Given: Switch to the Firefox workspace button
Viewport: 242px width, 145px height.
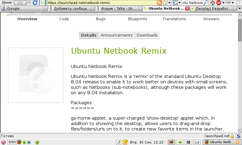Looking at the screenshot, I should [171, 142].
